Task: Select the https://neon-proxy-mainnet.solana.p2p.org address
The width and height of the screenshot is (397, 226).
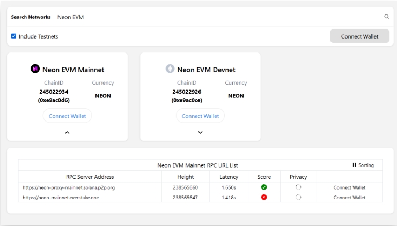Action: [69, 187]
